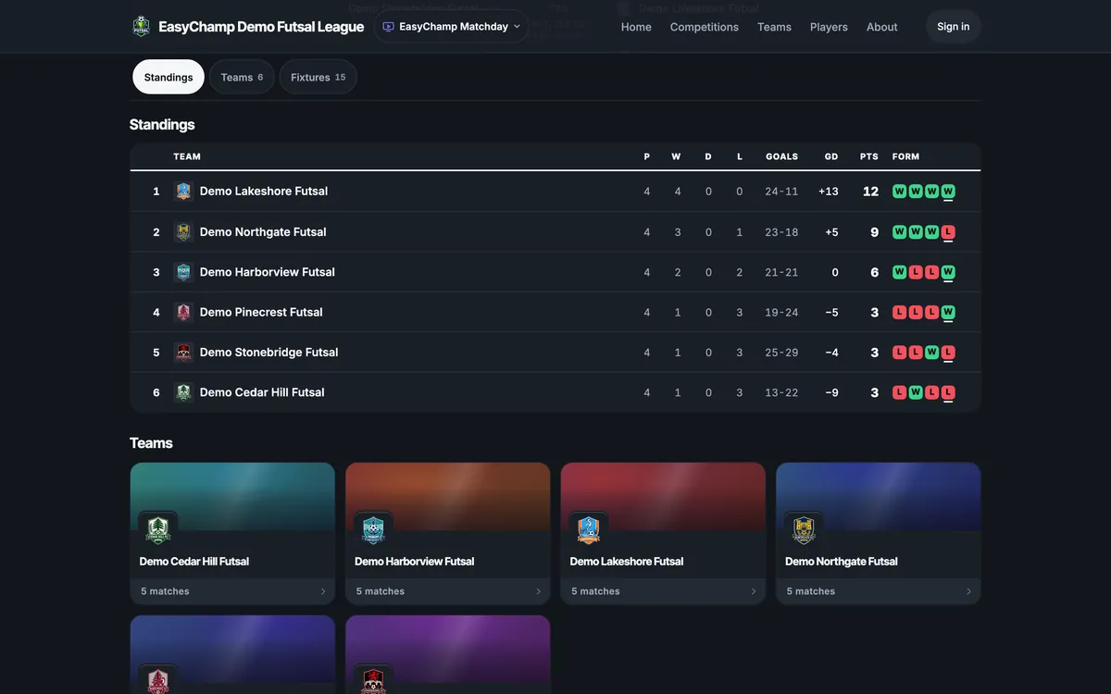Click the +13 goal difference value
This screenshot has width=1111, height=694.
(829, 192)
